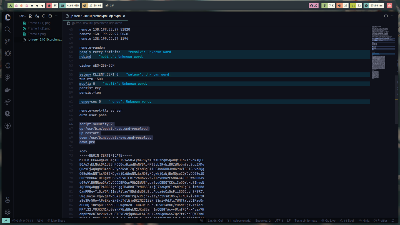Split the editor to the right
Screen dimensions: 400x225
386,16
